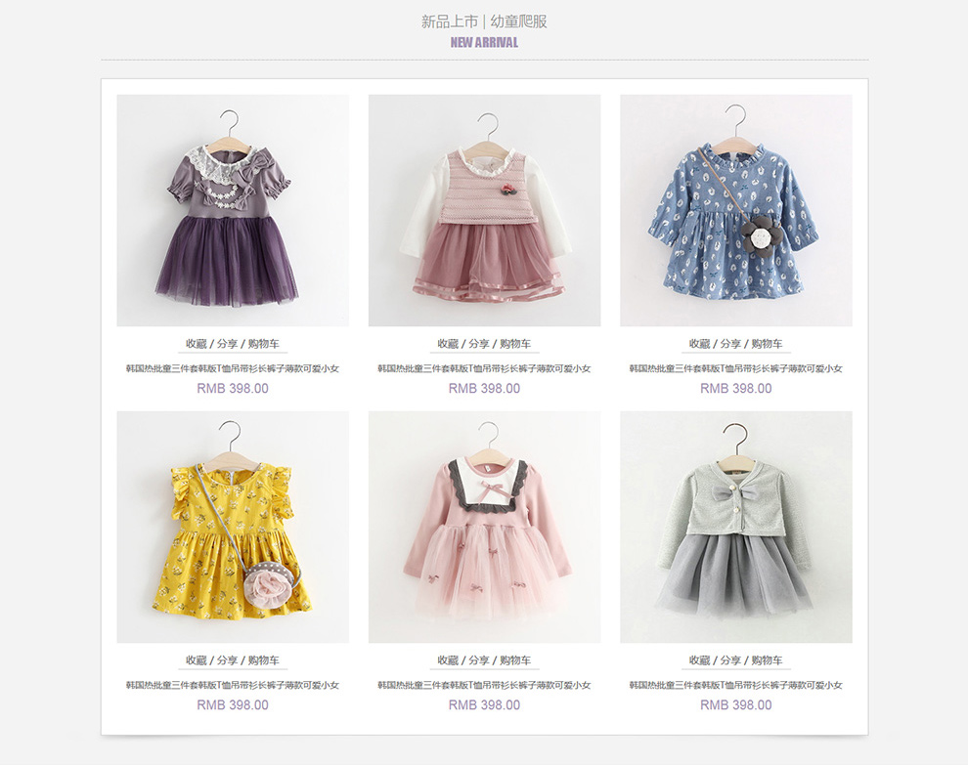This screenshot has width=968, height=765.
Task: Open the product title below the purple dress
Action: point(233,368)
